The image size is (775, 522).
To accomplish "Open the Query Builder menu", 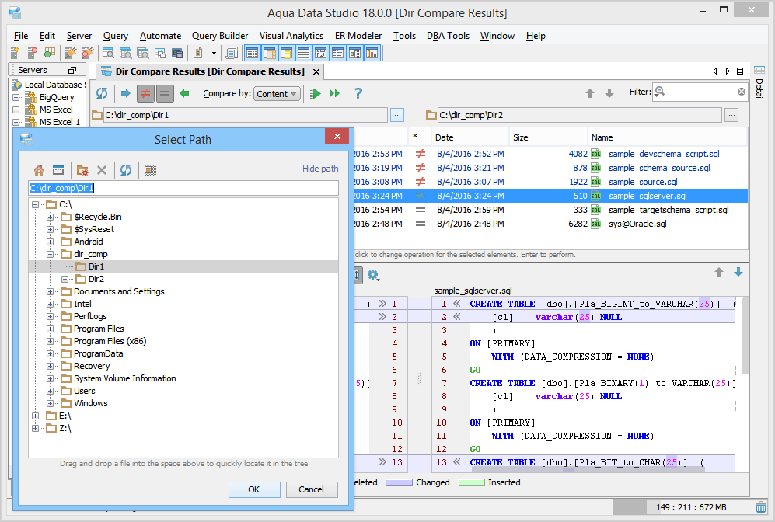I will pos(220,36).
